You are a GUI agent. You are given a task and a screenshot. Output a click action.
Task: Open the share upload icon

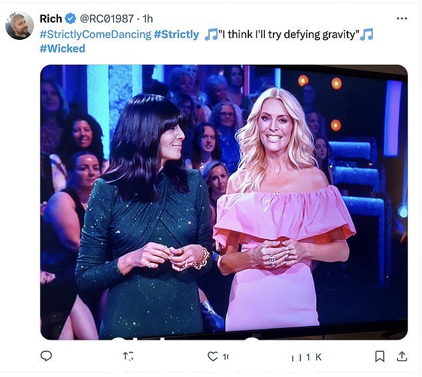pos(401,356)
